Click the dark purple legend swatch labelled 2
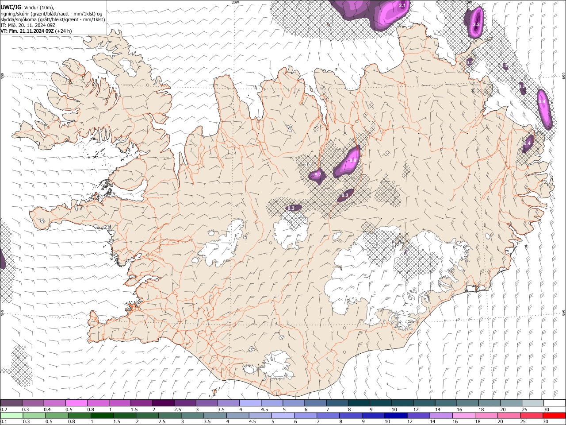This screenshot has height=425, width=566. (x=163, y=403)
